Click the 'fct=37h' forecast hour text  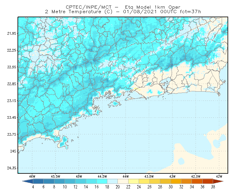click(190, 12)
